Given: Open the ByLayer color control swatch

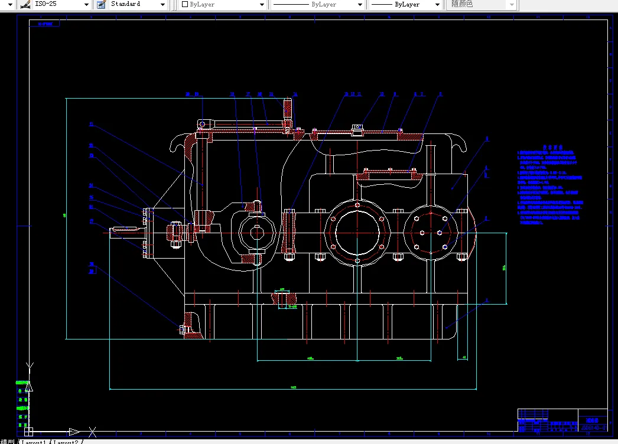Looking at the screenshot, I should point(184,4).
